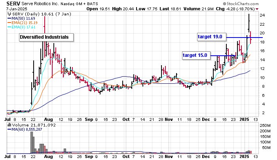
Task: Click the Open 19.51 value
Action: pos(98,9)
